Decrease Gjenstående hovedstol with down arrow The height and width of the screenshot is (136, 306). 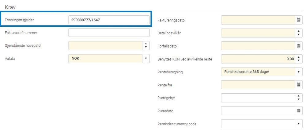(146, 48)
